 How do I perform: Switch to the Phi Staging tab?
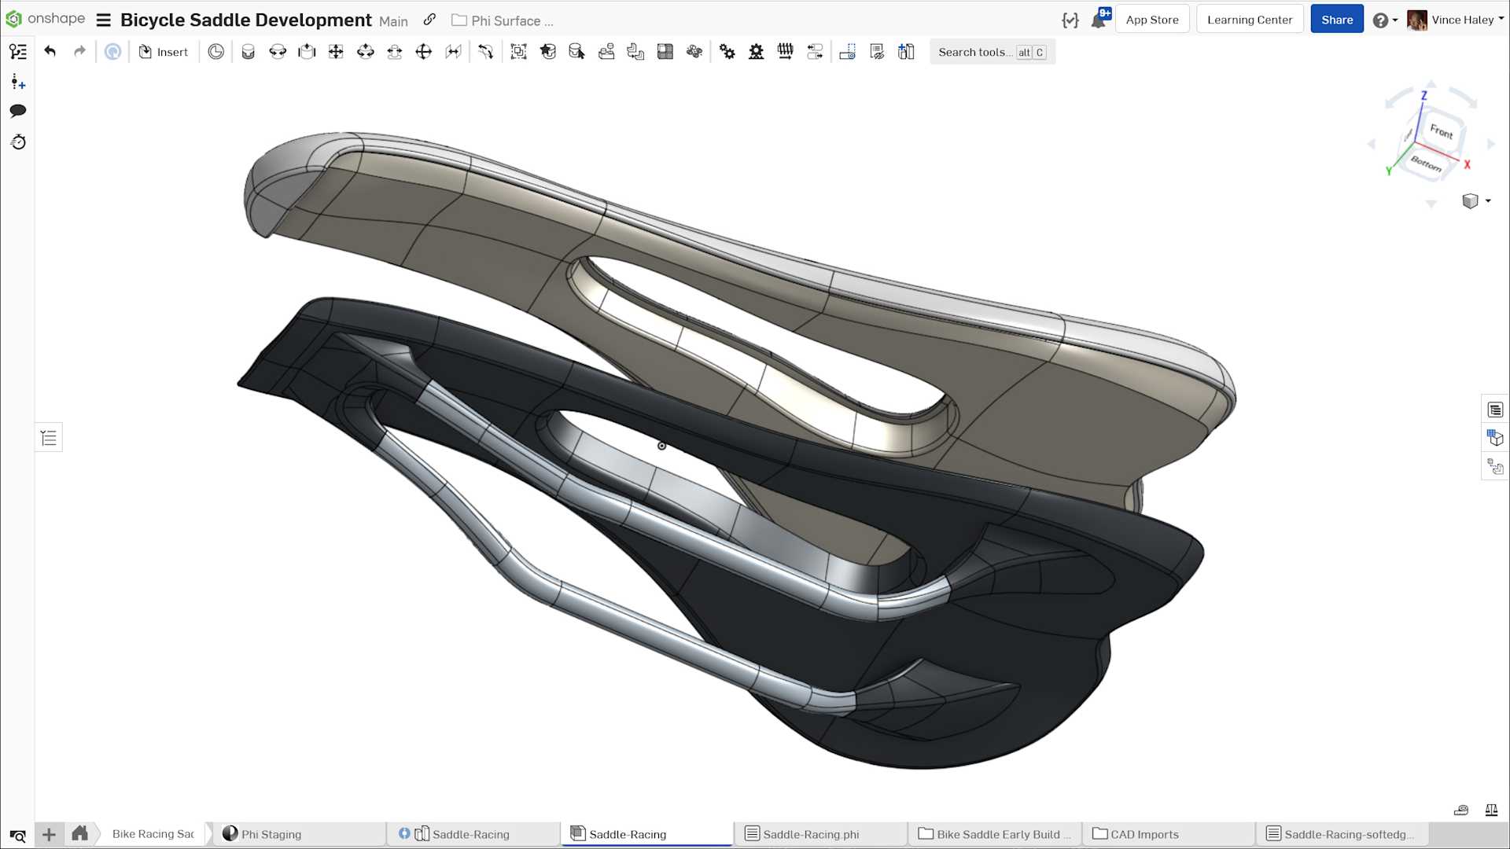[271, 834]
